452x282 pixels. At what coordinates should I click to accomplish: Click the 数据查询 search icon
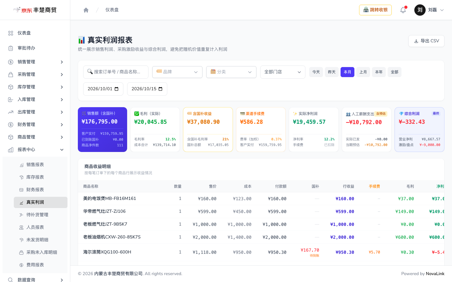(x=11, y=280)
